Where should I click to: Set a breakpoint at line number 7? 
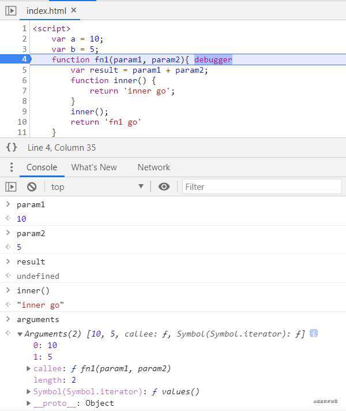[24, 91]
